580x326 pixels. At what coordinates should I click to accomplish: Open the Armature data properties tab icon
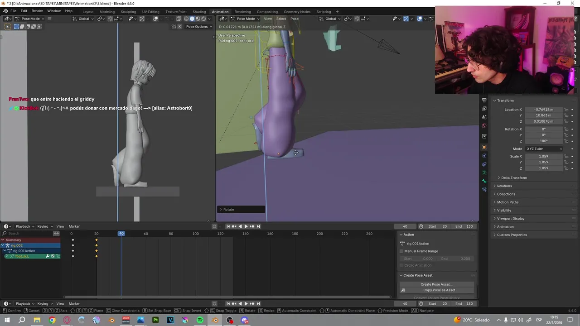click(x=484, y=173)
